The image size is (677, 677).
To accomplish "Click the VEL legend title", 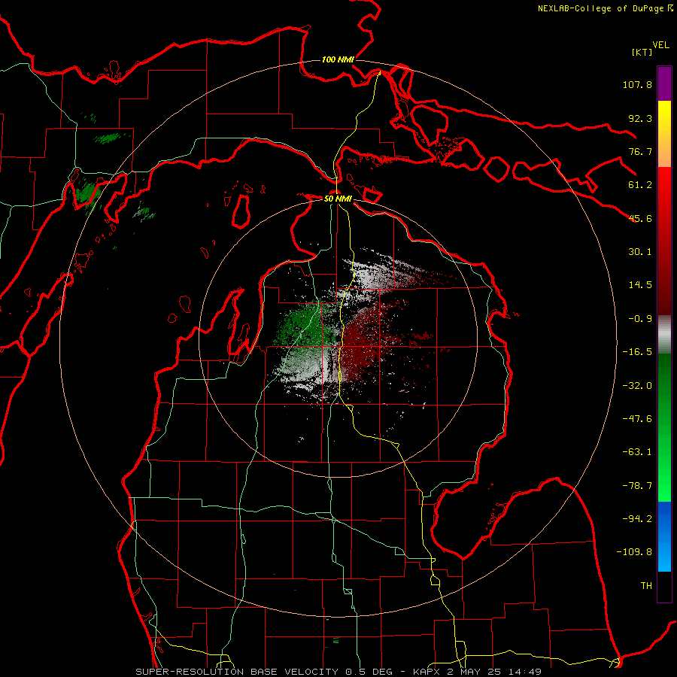I will click(x=660, y=44).
